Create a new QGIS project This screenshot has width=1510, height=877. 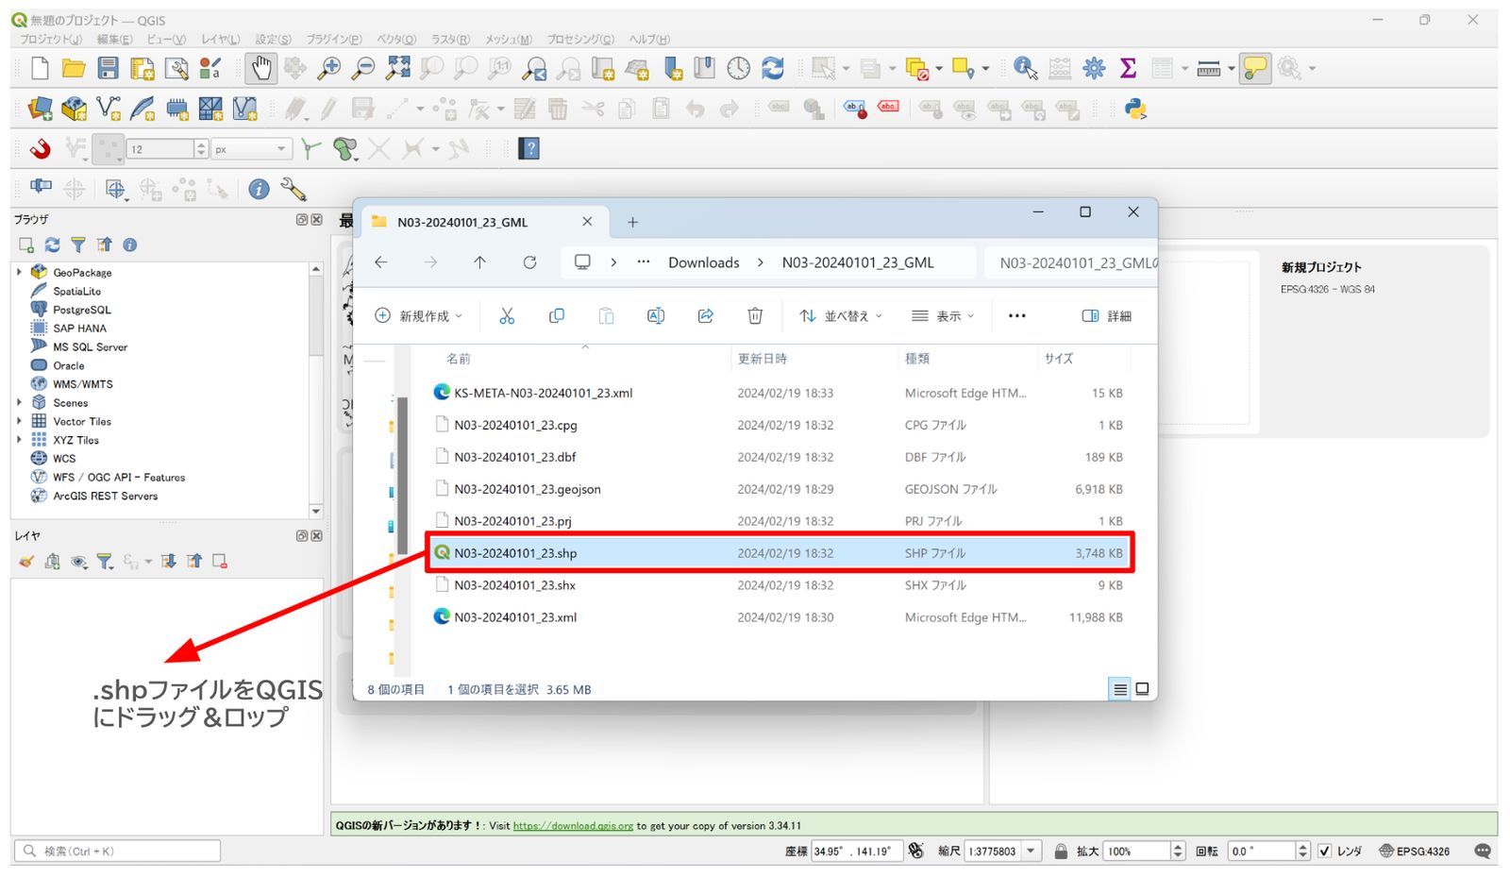(40, 68)
